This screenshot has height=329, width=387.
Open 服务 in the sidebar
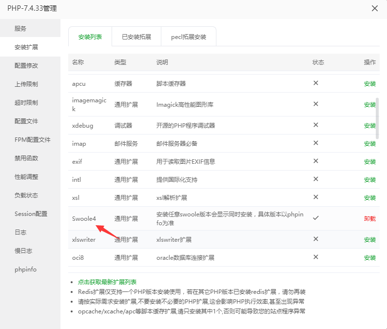click(x=20, y=29)
